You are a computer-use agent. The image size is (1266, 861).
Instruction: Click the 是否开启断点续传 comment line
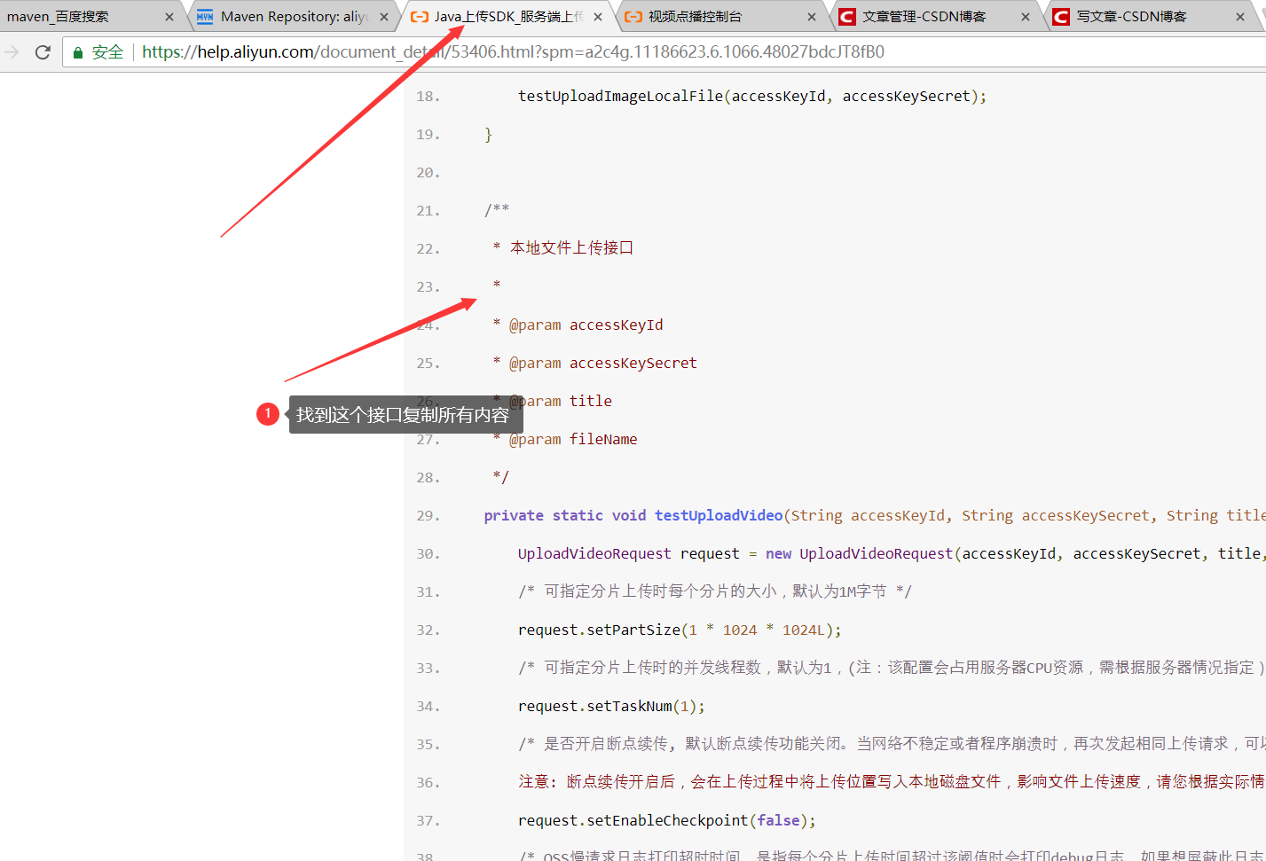892,745
